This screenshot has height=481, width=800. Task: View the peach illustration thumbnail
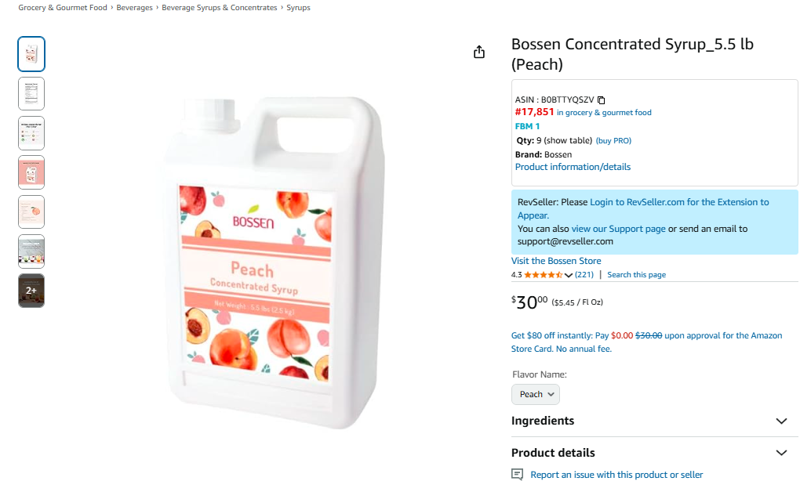[31, 212]
